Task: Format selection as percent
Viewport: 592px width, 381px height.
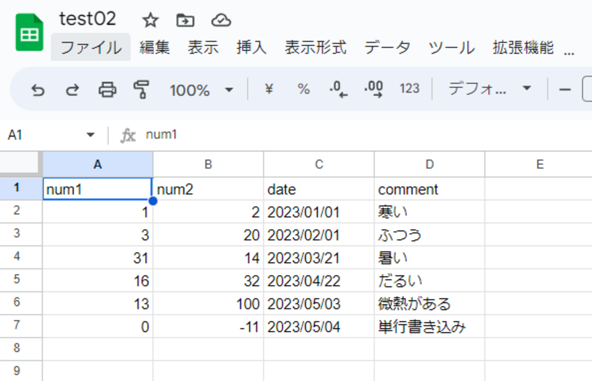Action: point(303,89)
